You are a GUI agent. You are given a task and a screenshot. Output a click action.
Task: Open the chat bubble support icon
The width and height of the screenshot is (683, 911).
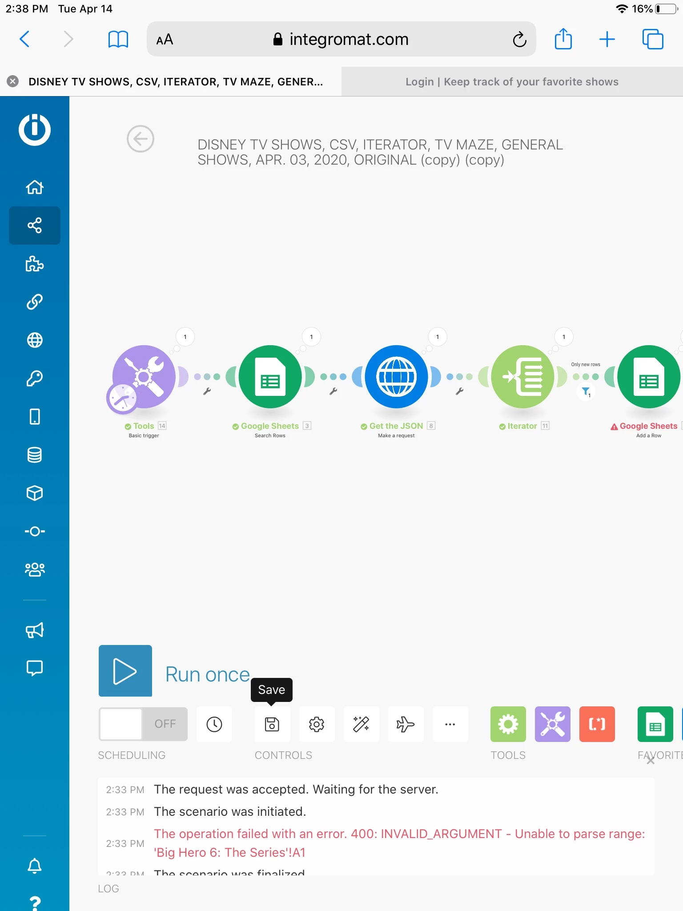coord(35,668)
